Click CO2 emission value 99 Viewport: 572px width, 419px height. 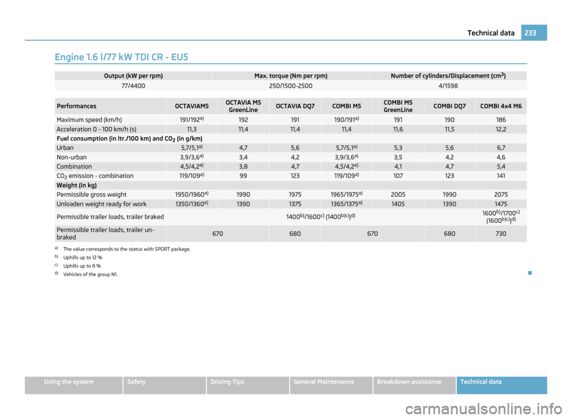(243, 176)
